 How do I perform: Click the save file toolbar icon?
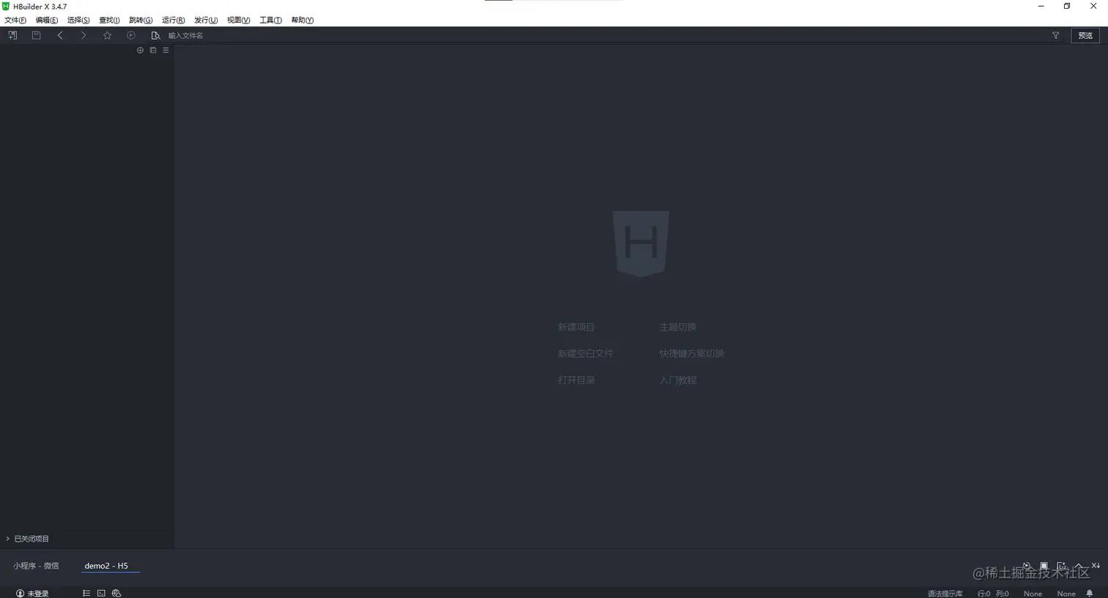pos(36,35)
